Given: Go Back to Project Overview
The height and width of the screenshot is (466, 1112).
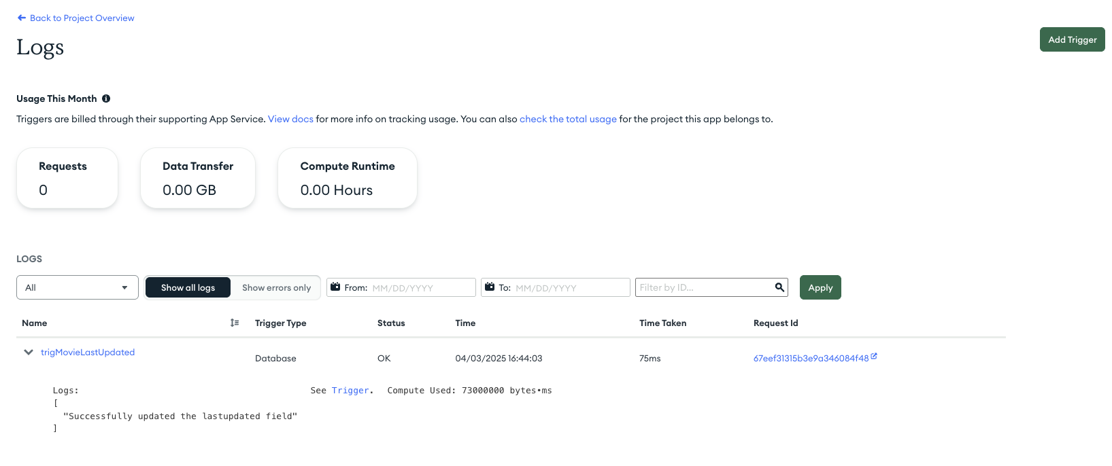Looking at the screenshot, I should click(82, 18).
